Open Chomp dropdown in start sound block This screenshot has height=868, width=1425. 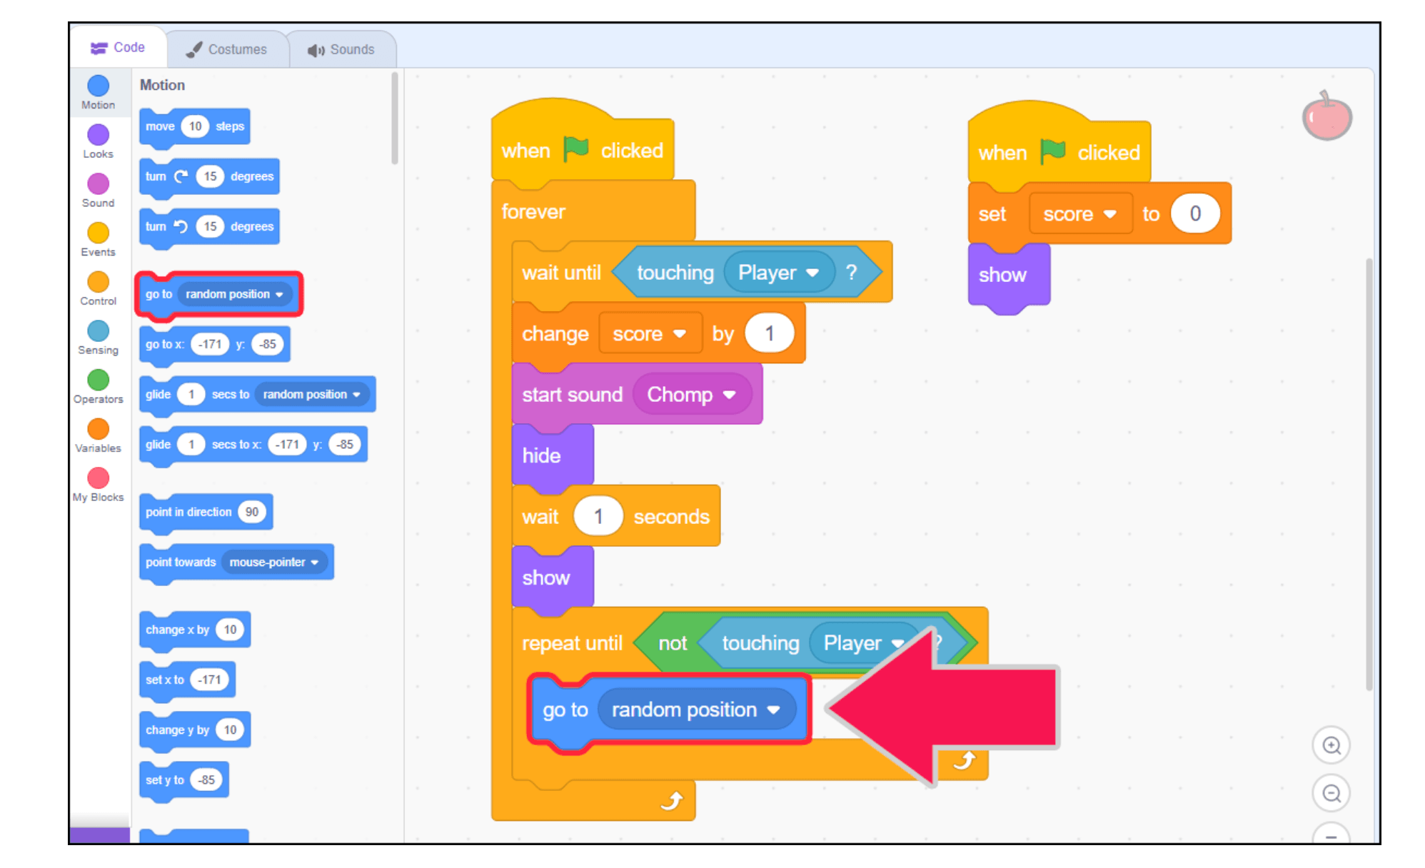pos(692,394)
